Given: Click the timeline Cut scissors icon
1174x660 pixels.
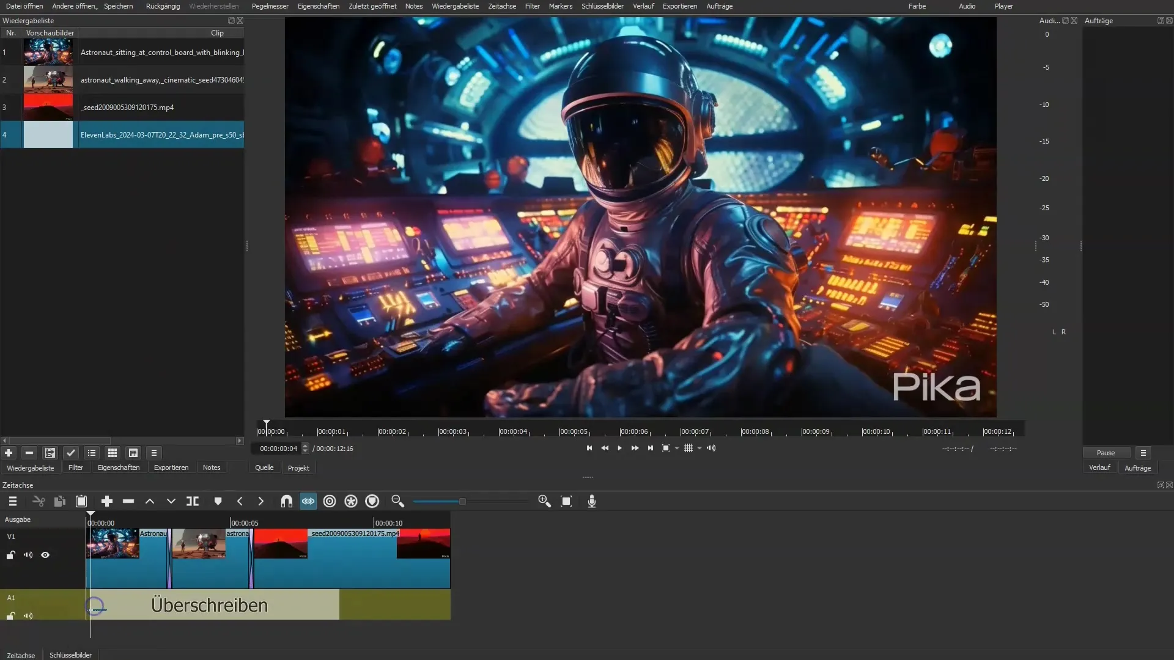Looking at the screenshot, I should [39, 501].
